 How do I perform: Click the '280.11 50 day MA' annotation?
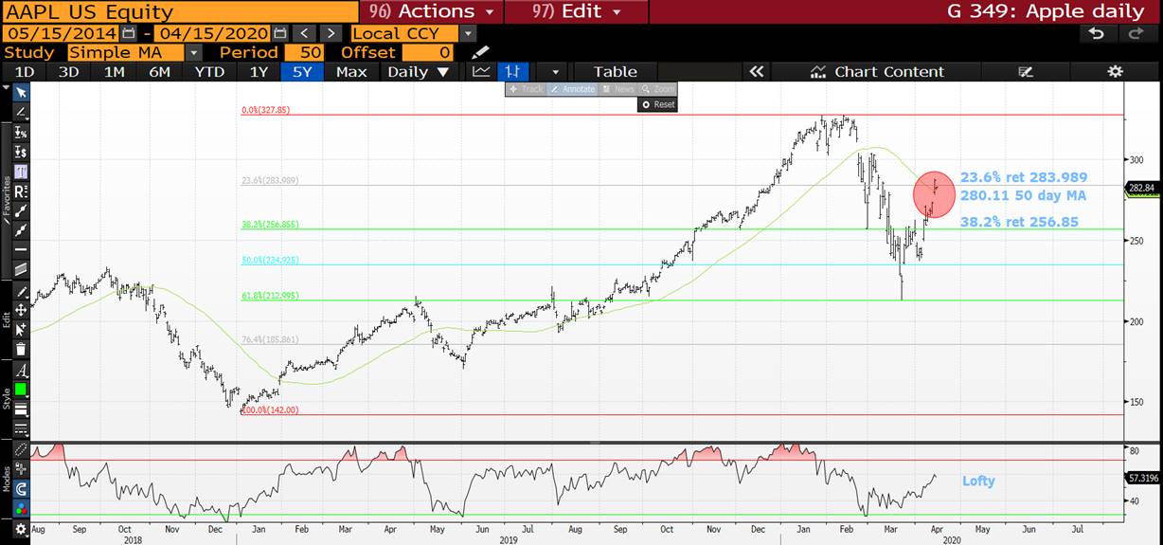1023,195
